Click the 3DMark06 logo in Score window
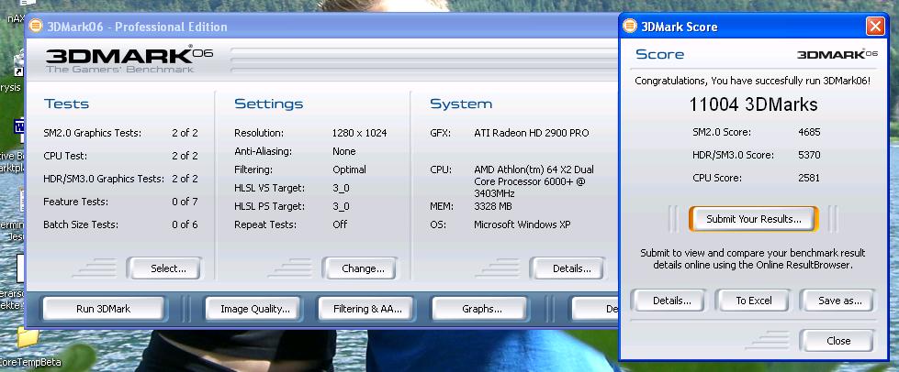899x372 pixels. click(x=837, y=54)
